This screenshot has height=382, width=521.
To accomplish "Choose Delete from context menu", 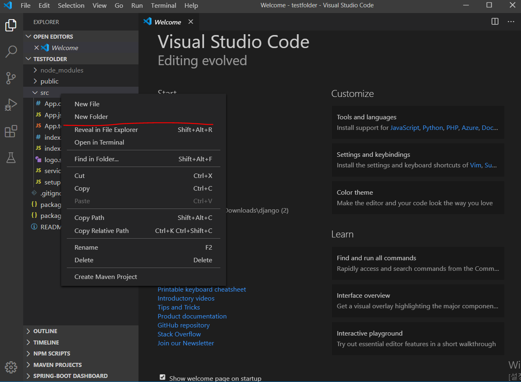I will [143, 260].
